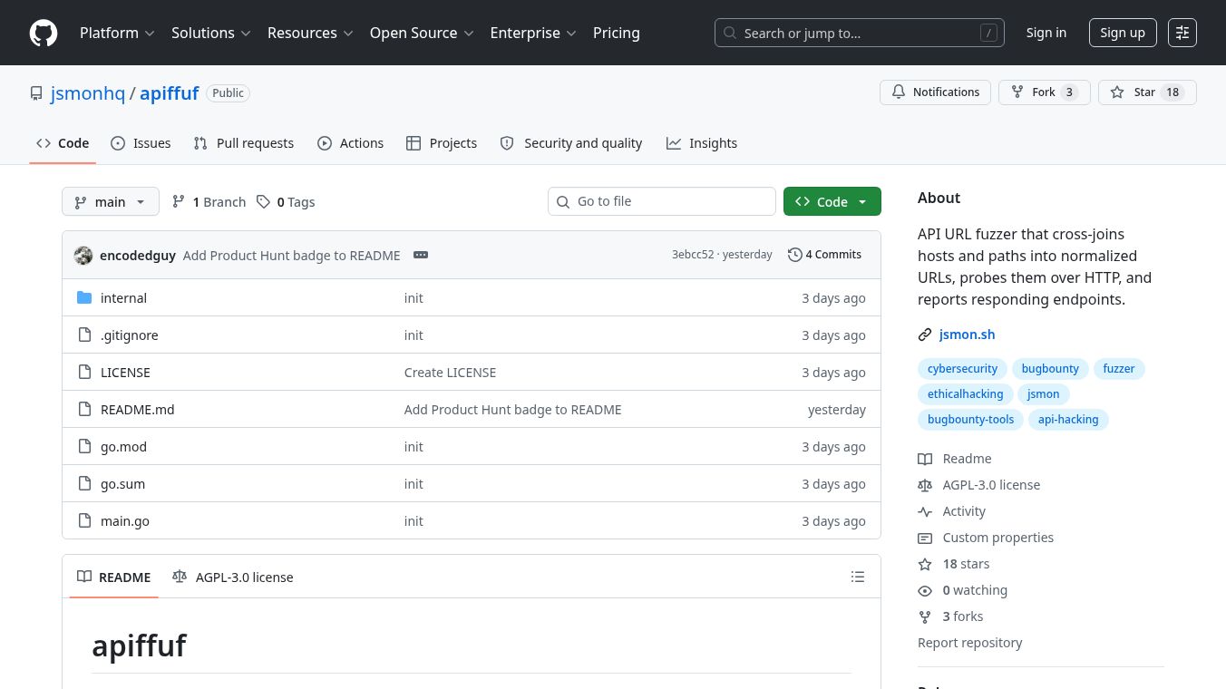
Task: Focus the Go to file field
Action: [662, 201]
